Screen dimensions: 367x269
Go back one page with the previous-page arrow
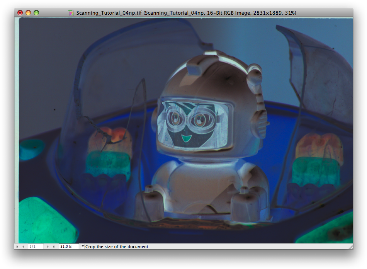(23, 246)
